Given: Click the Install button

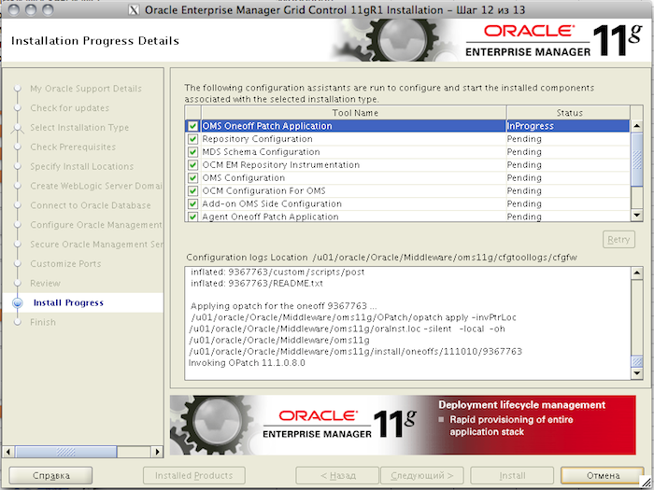Looking at the screenshot, I should pos(512,475).
